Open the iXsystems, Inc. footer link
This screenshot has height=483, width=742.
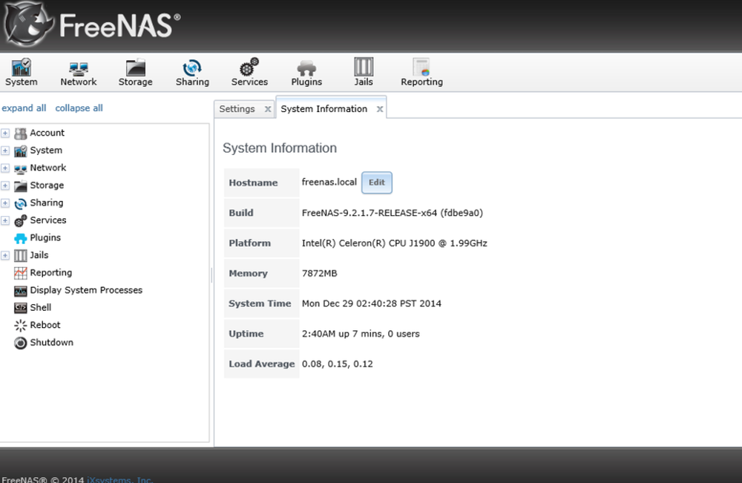click(120, 479)
